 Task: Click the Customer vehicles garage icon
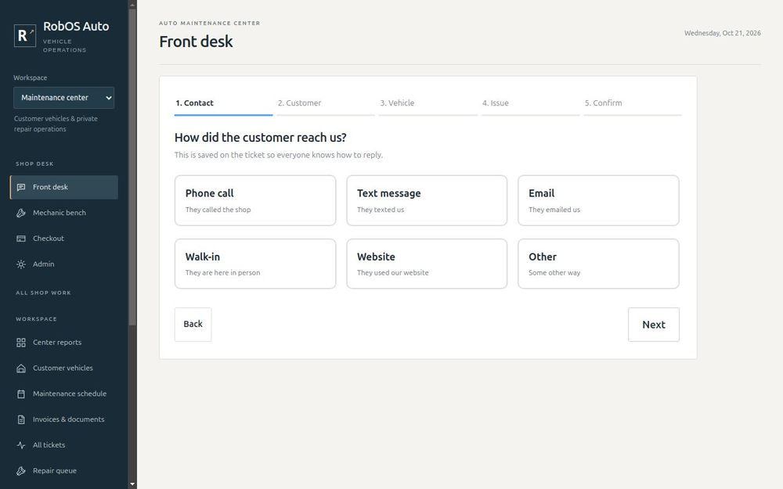(x=21, y=369)
